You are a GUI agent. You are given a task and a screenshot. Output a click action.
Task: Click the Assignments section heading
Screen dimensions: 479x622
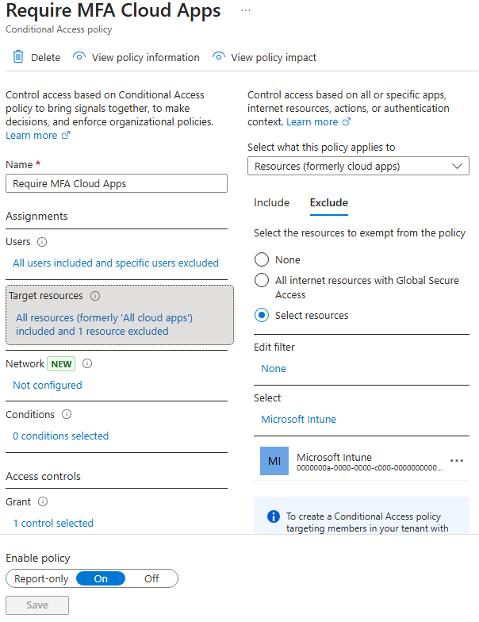pos(36,216)
